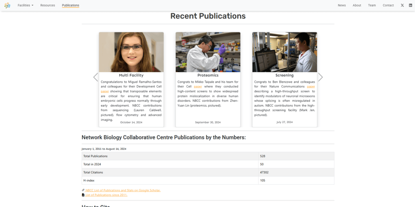This screenshot has height=207, width=415.
Task: Open the X (Twitter) social icon
Action: click(402, 5)
